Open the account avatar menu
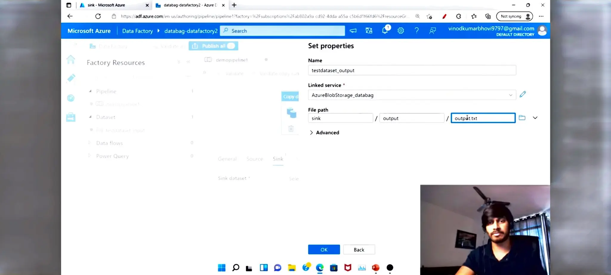Screen dimensions: 611x275 tap(542, 31)
